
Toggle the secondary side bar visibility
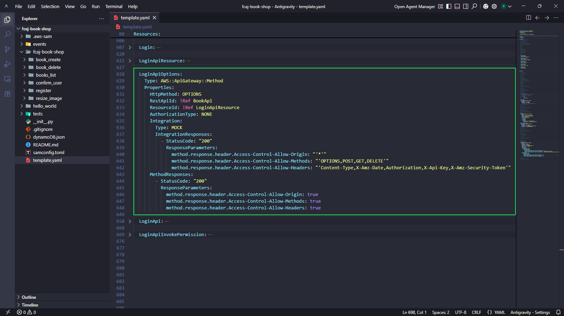click(x=466, y=6)
